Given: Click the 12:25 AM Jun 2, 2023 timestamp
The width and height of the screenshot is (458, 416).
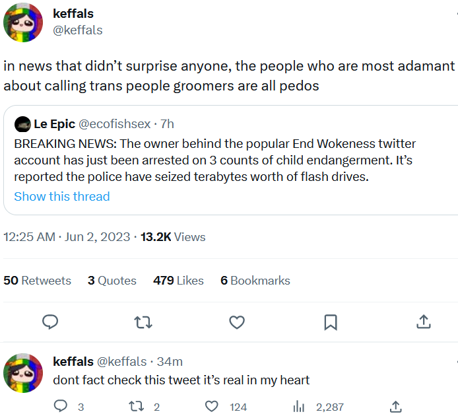Looking at the screenshot, I should [67, 237].
